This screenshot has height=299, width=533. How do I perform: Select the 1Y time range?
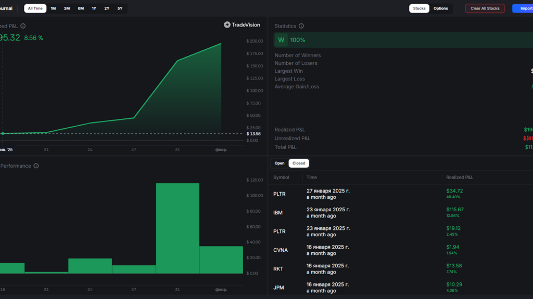(x=94, y=8)
